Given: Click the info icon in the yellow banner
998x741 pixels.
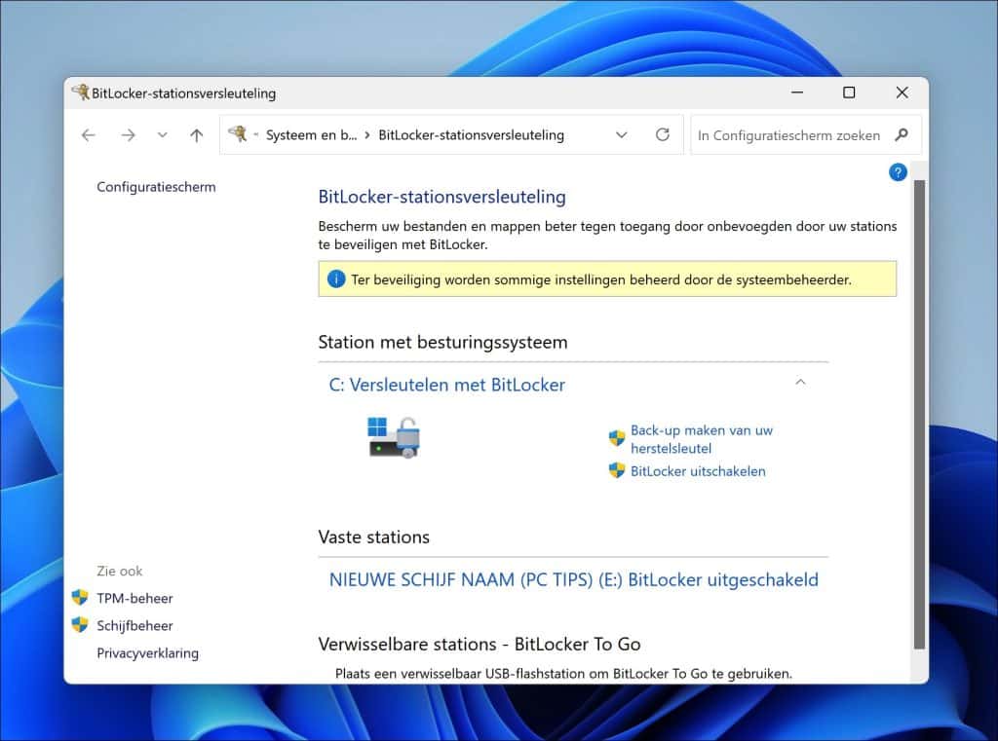Looking at the screenshot, I should click(335, 279).
